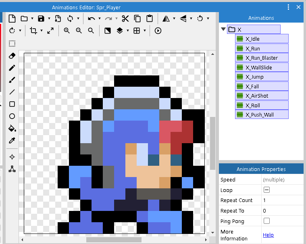The width and height of the screenshot is (306, 244).
Task: Select the X_Jump animation
Action: (262, 77)
